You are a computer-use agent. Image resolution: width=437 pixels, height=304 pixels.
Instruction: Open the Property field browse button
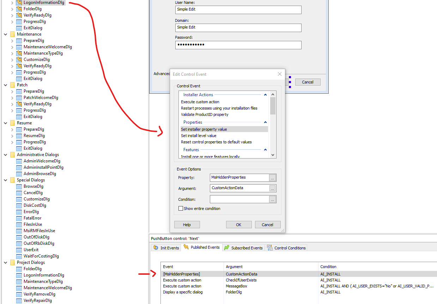[x=272, y=178]
